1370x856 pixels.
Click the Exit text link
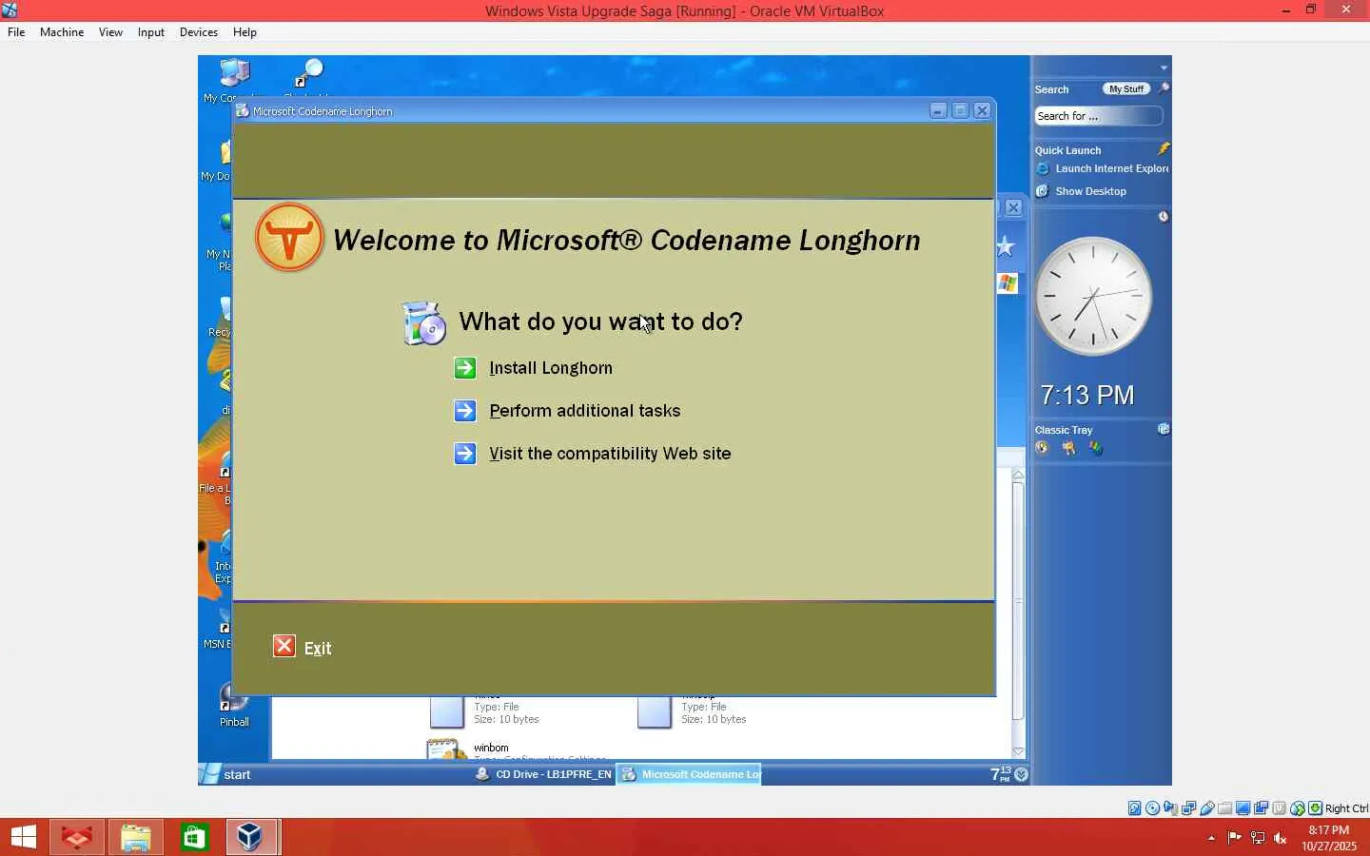(318, 648)
